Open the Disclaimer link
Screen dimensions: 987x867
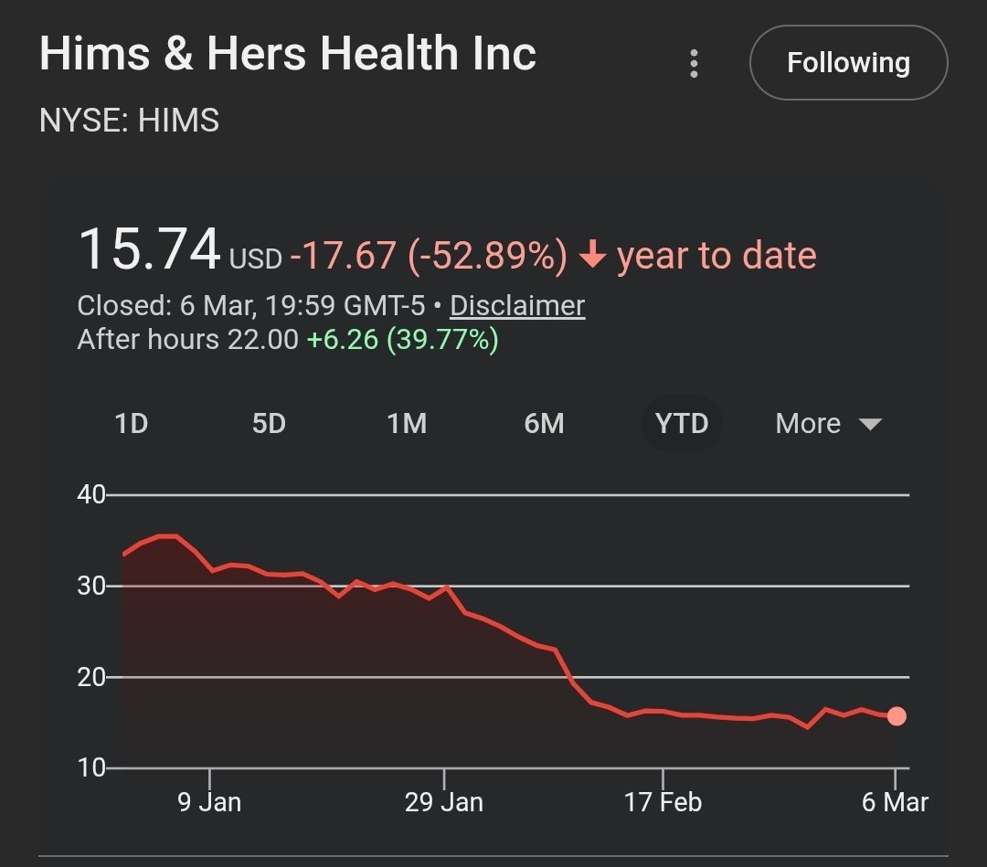click(x=517, y=306)
